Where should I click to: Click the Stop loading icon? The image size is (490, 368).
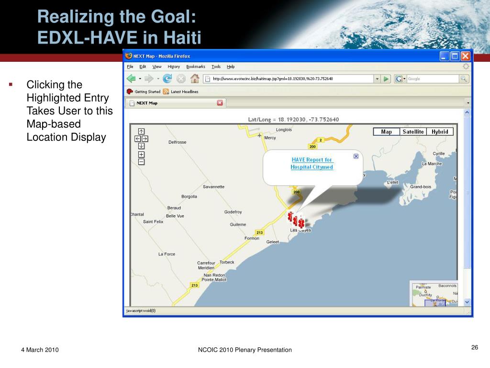tap(181, 79)
